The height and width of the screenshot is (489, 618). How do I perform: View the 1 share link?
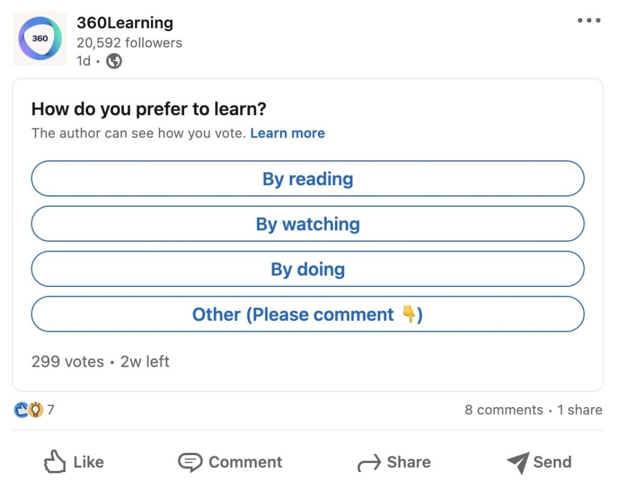click(x=579, y=410)
